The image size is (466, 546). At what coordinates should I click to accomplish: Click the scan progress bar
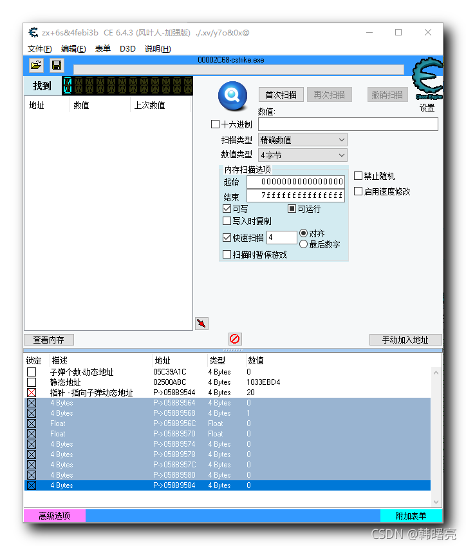239,70
